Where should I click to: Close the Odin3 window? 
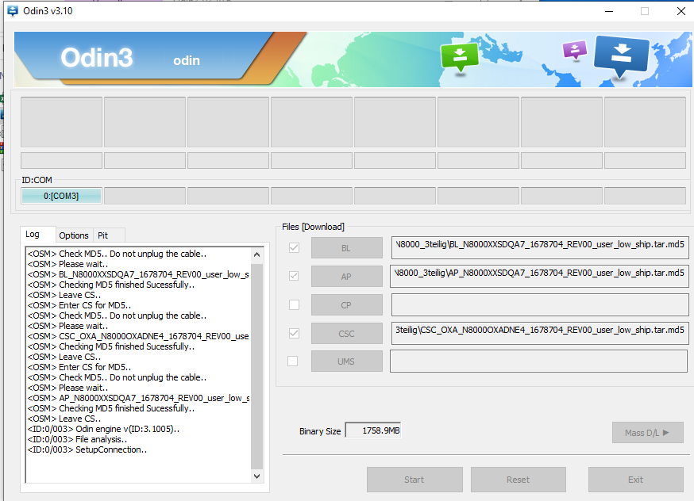[x=681, y=11]
